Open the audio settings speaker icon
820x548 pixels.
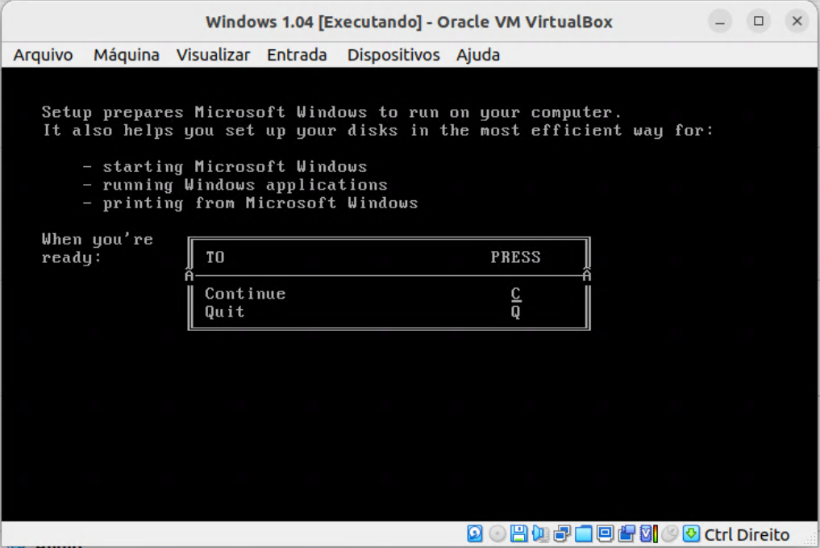(540, 533)
